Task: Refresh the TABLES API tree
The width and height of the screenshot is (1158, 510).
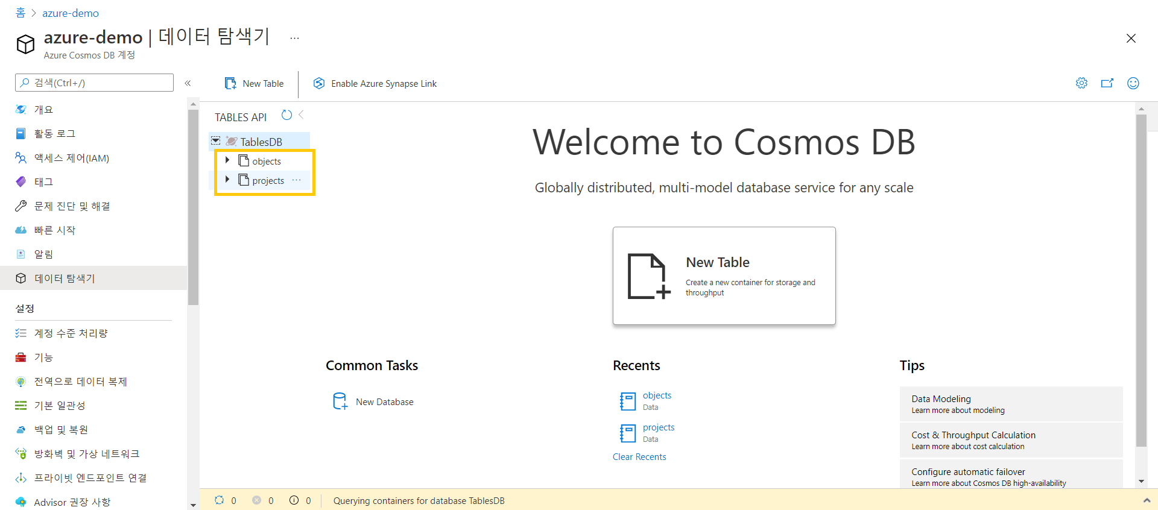Action: pyautogui.click(x=286, y=115)
